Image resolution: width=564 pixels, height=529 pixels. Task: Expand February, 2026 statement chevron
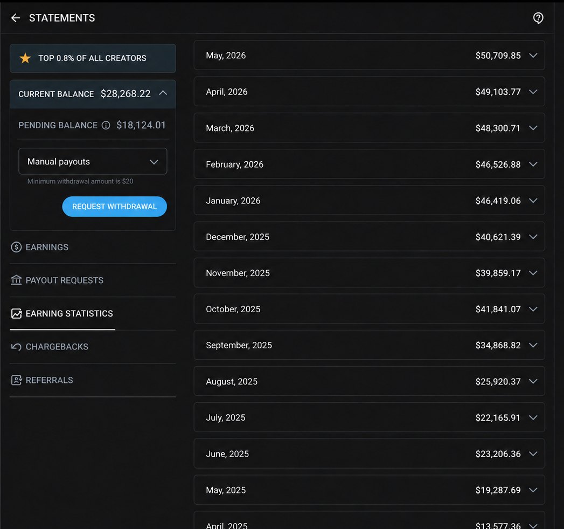(x=533, y=164)
